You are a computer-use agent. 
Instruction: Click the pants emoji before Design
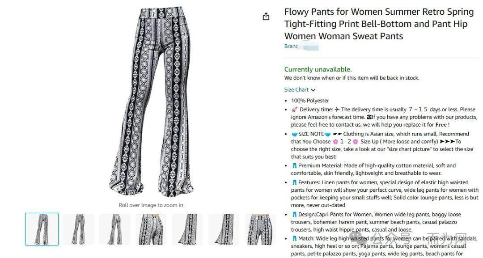coord(294,214)
